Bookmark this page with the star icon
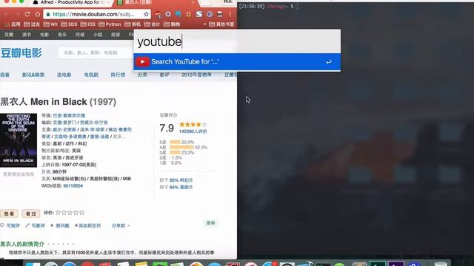Screen dimensions: 474x266 tap(146, 14)
